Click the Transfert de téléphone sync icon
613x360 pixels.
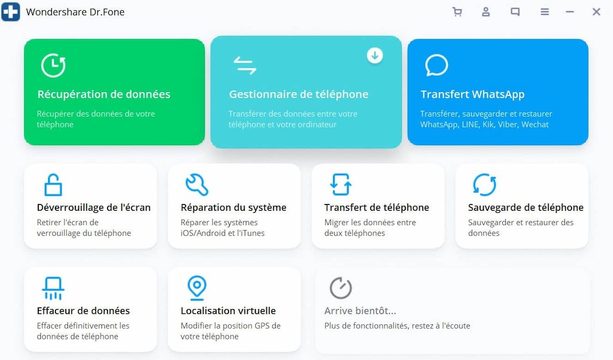click(x=340, y=184)
